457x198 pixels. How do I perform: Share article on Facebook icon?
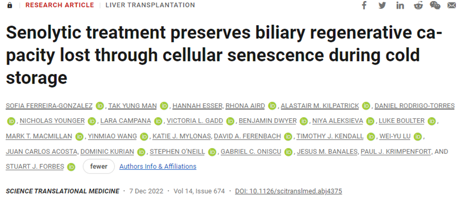tap(364, 6)
